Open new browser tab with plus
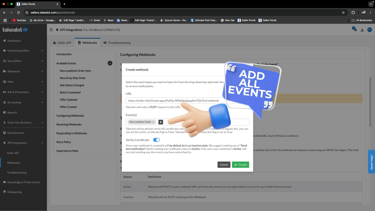The height and width of the screenshot is (211, 375). [64, 4]
